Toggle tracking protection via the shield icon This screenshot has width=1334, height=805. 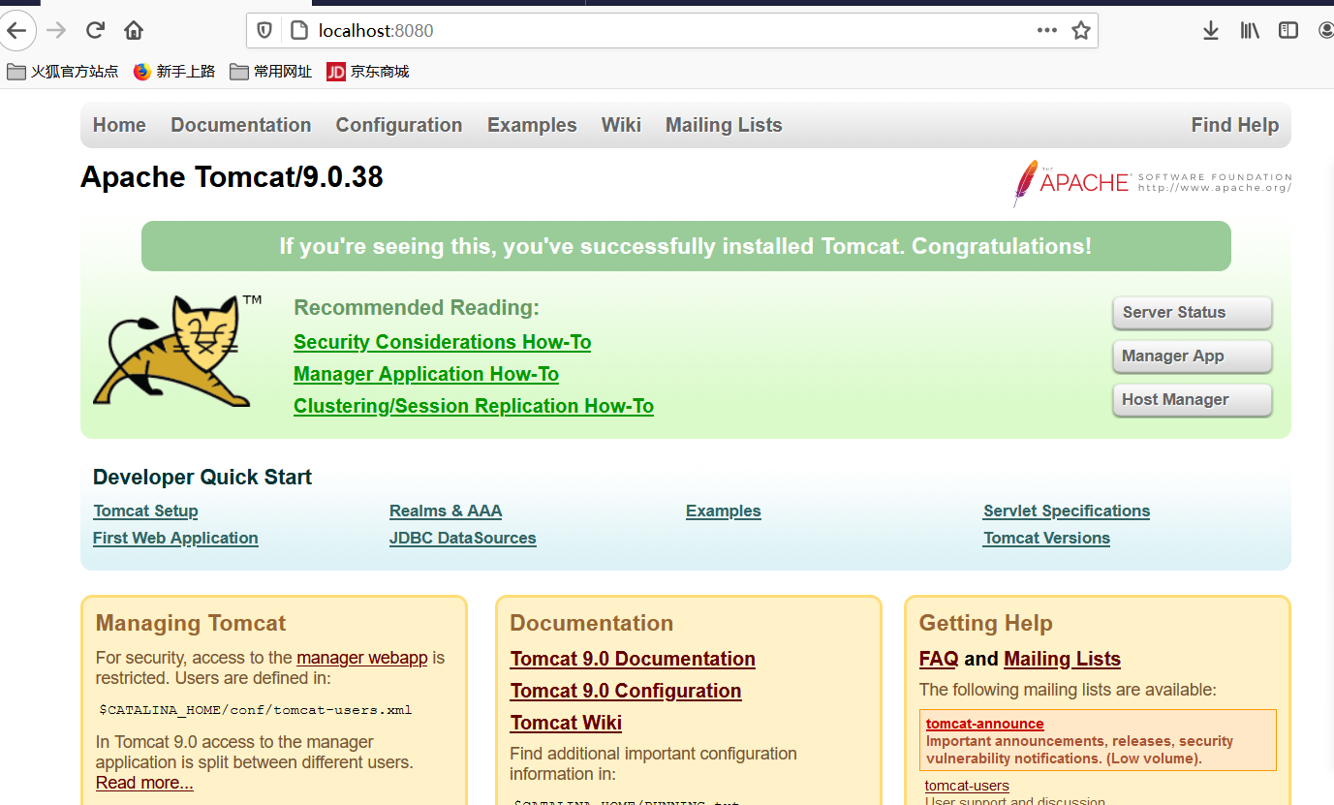coord(264,30)
